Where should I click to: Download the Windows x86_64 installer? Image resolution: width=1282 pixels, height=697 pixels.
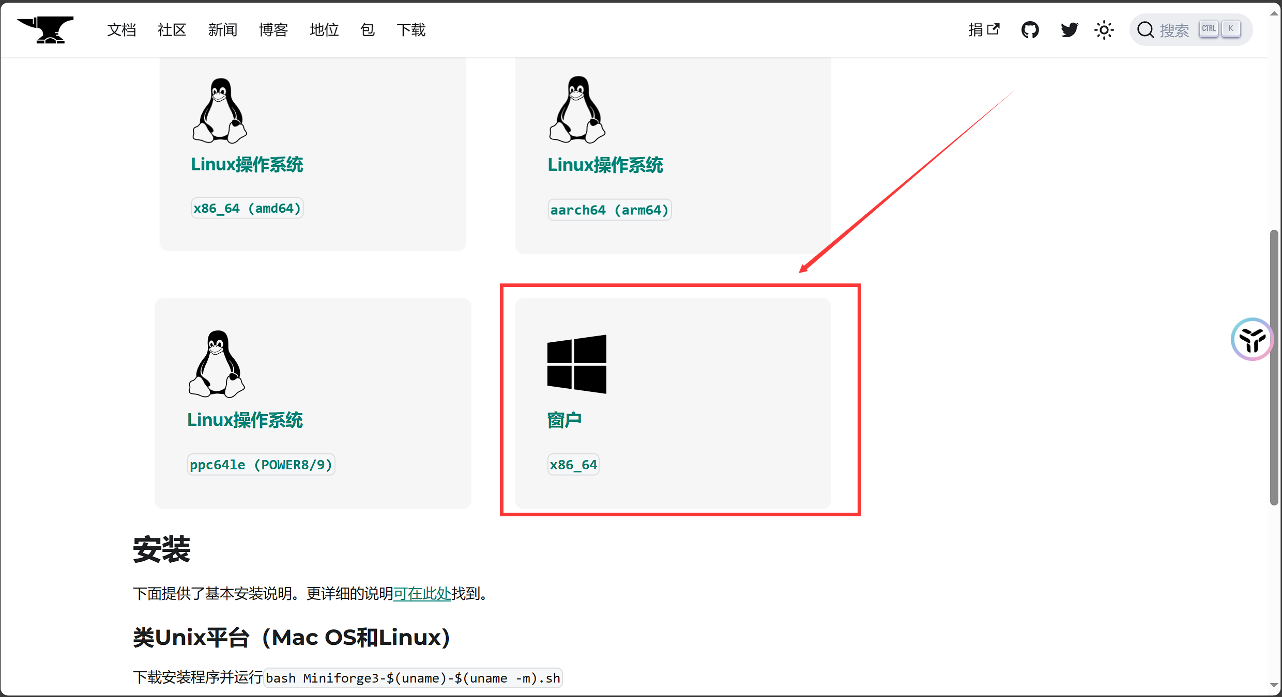pos(573,465)
